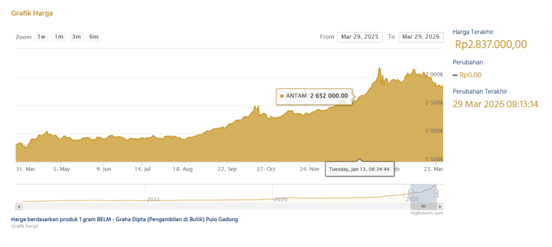Set zoom range to 1m
This screenshot has height=247, width=552.
59,37
